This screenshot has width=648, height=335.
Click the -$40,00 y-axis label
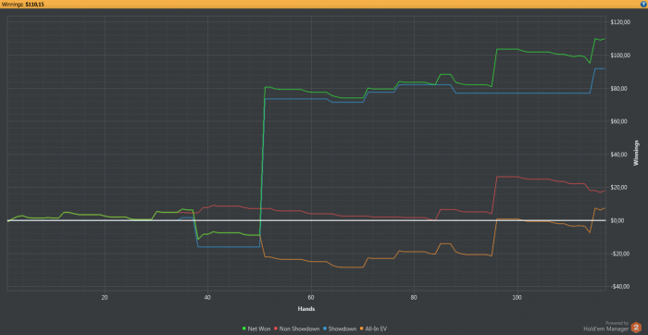pos(620,287)
